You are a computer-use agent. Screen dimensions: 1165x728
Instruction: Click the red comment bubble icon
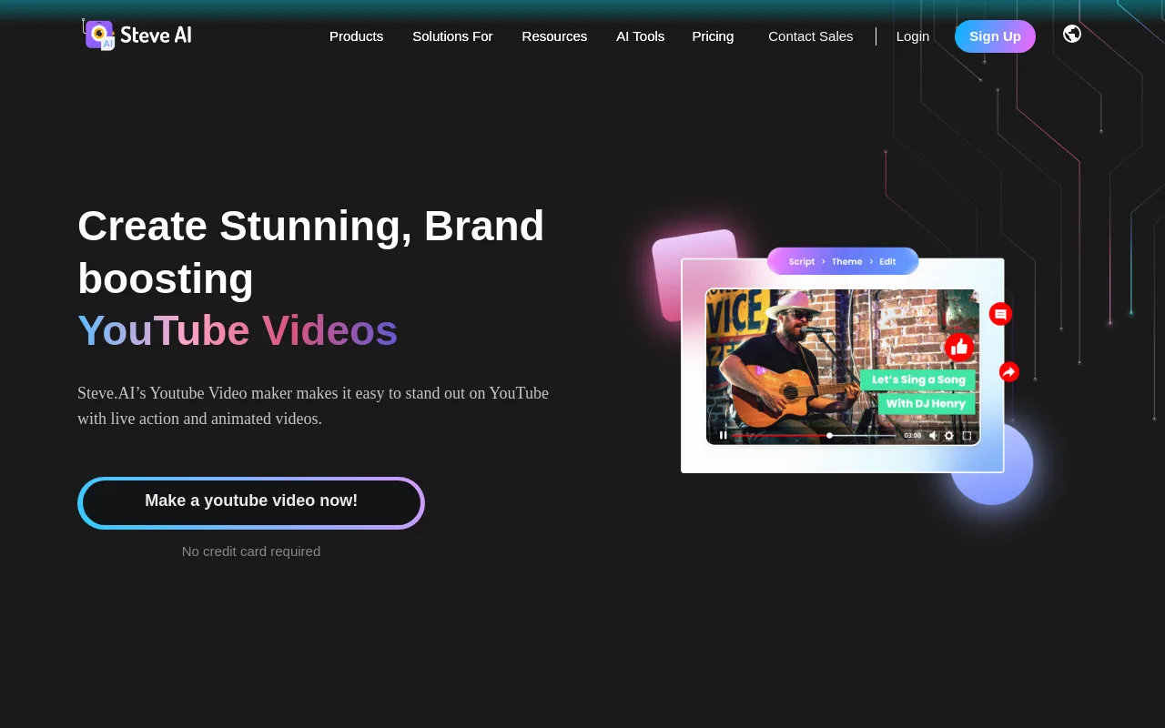click(x=1000, y=314)
